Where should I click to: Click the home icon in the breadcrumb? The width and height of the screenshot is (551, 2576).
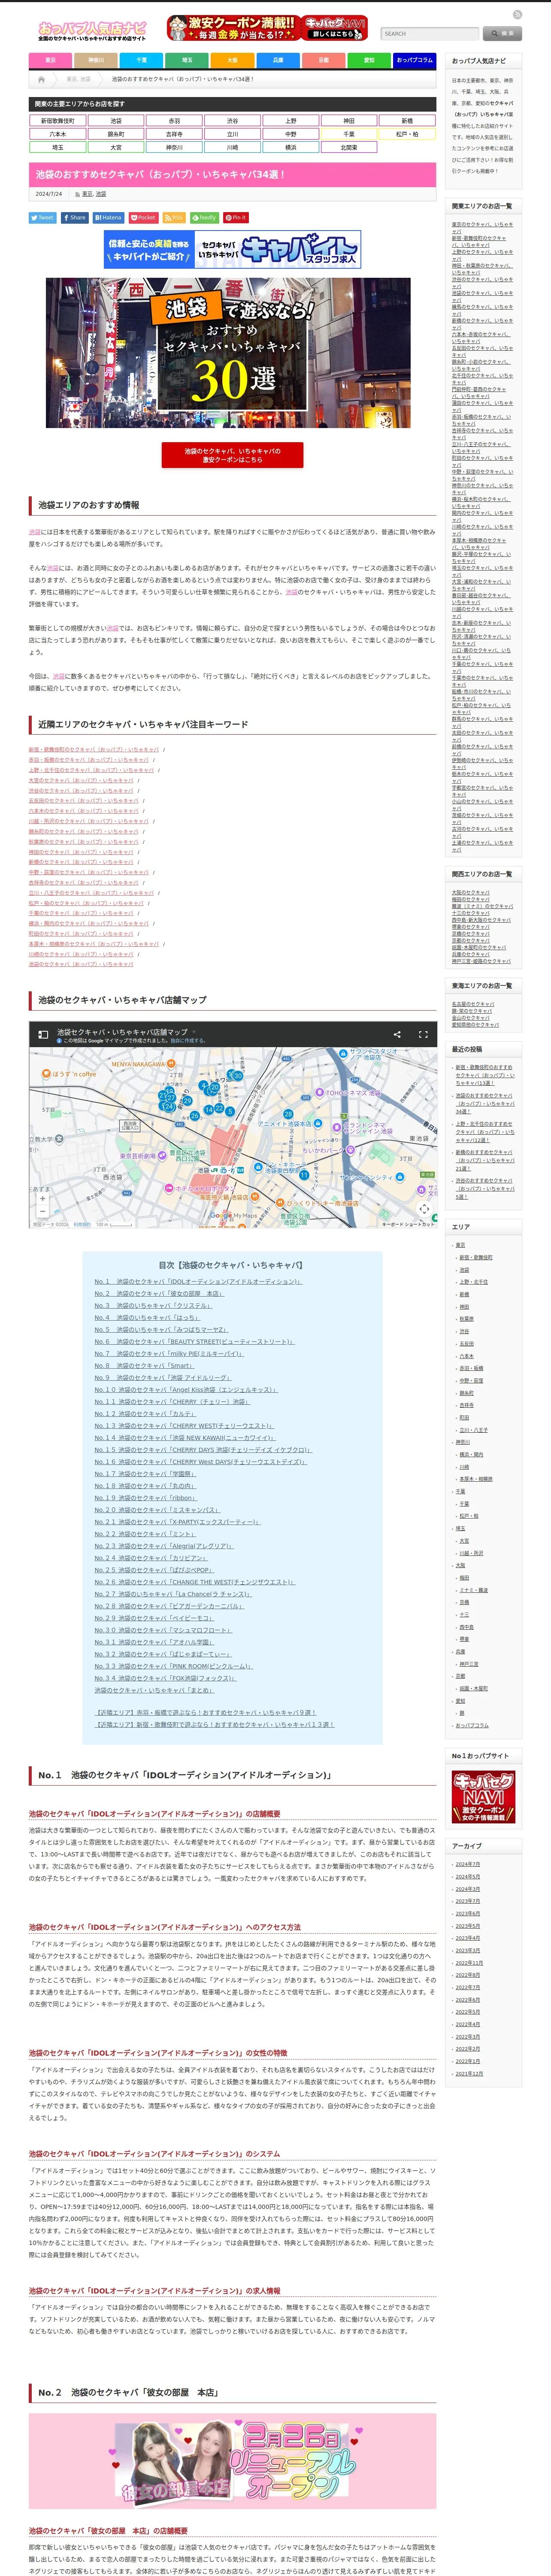coord(41,79)
